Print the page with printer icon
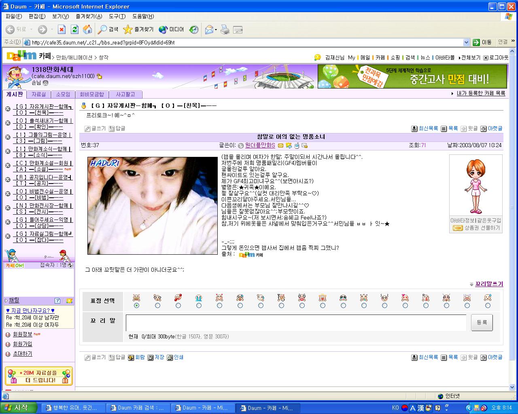The image size is (518, 414). (x=225, y=29)
